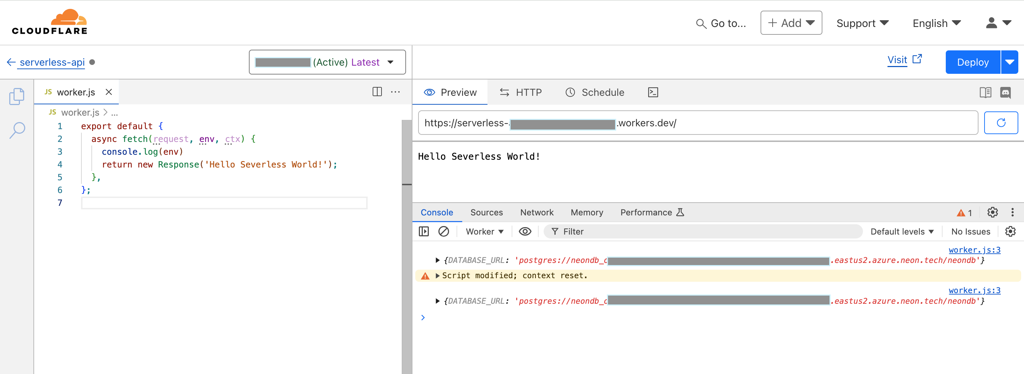This screenshot has width=1024, height=374.
Task: Open the terminal icon tab
Action: point(653,92)
